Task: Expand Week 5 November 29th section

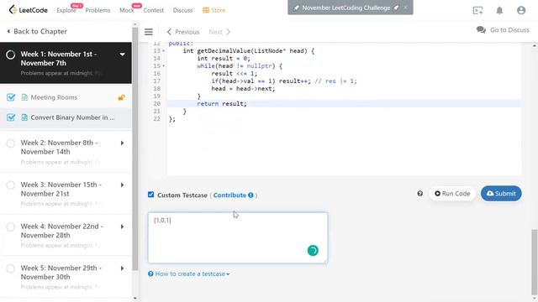Action: point(122,268)
